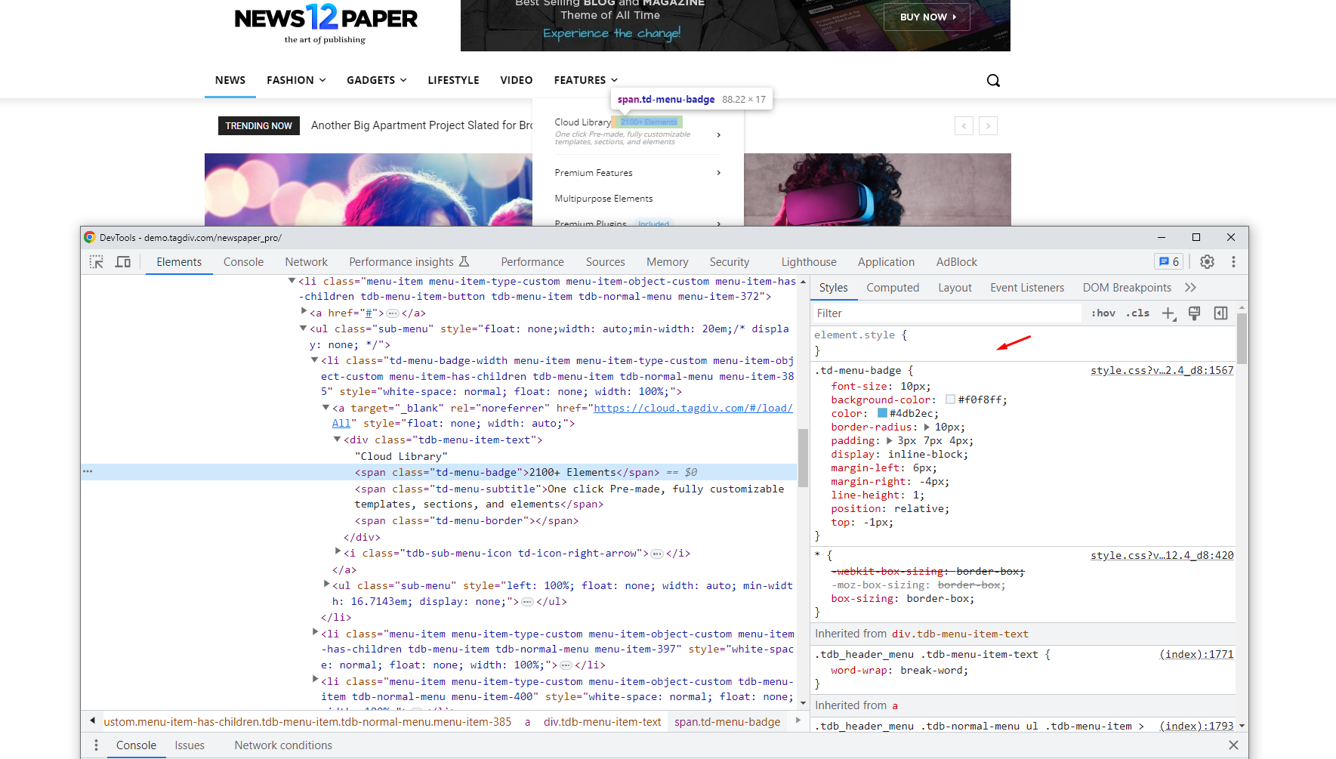Screen dimensions: 1336x759
Task: Click the website search magnifier icon
Action: point(993,81)
